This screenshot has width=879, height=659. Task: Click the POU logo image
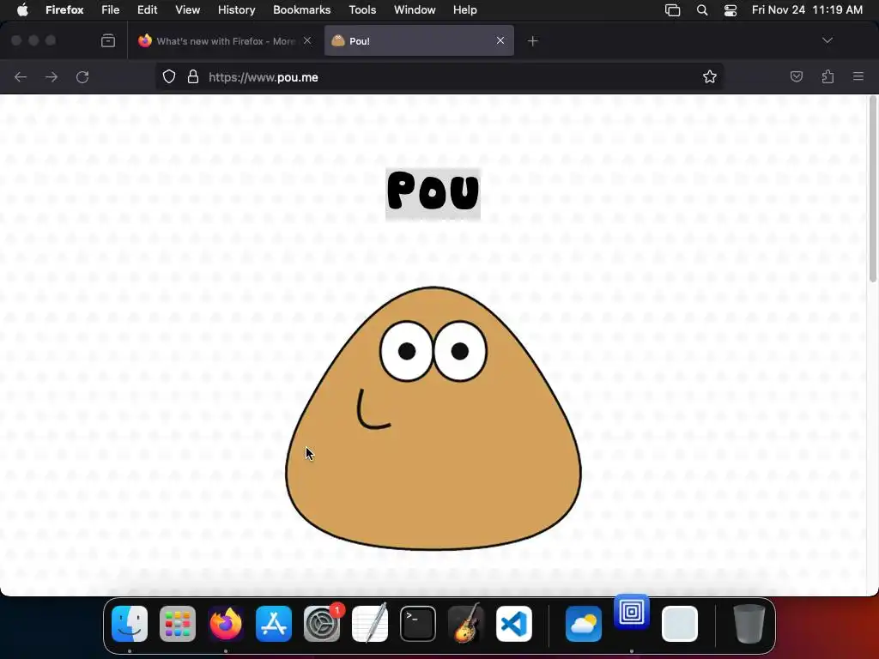tap(433, 193)
